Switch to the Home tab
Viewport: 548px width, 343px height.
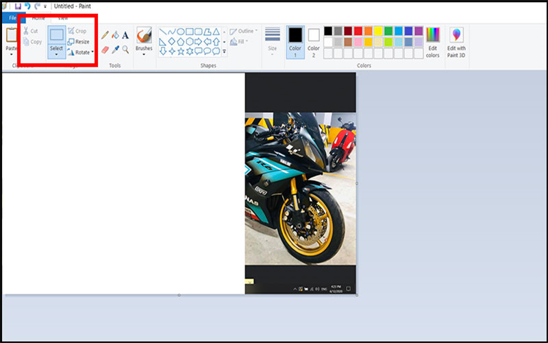38,18
